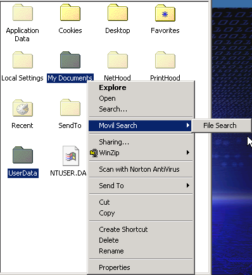Select the Recent folder clock icon
The height and width of the screenshot is (275, 252).
[23, 108]
